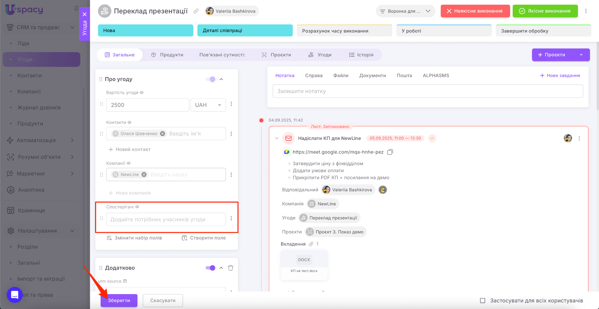Screen dimensions: 599x309
Task: Check Застосувати для всіх користувачів checkbox
Action: (x=483, y=301)
